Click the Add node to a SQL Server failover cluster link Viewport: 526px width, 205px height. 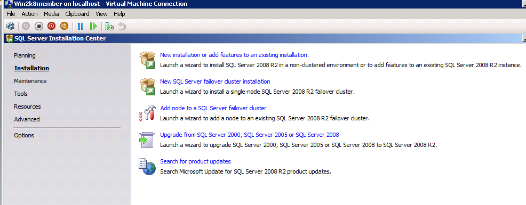[x=213, y=108]
